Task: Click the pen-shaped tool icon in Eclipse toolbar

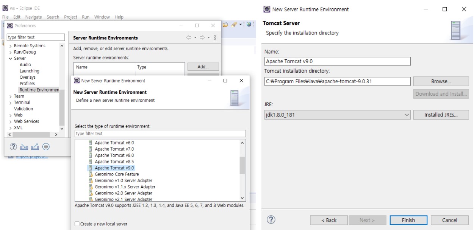Action: point(235,25)
